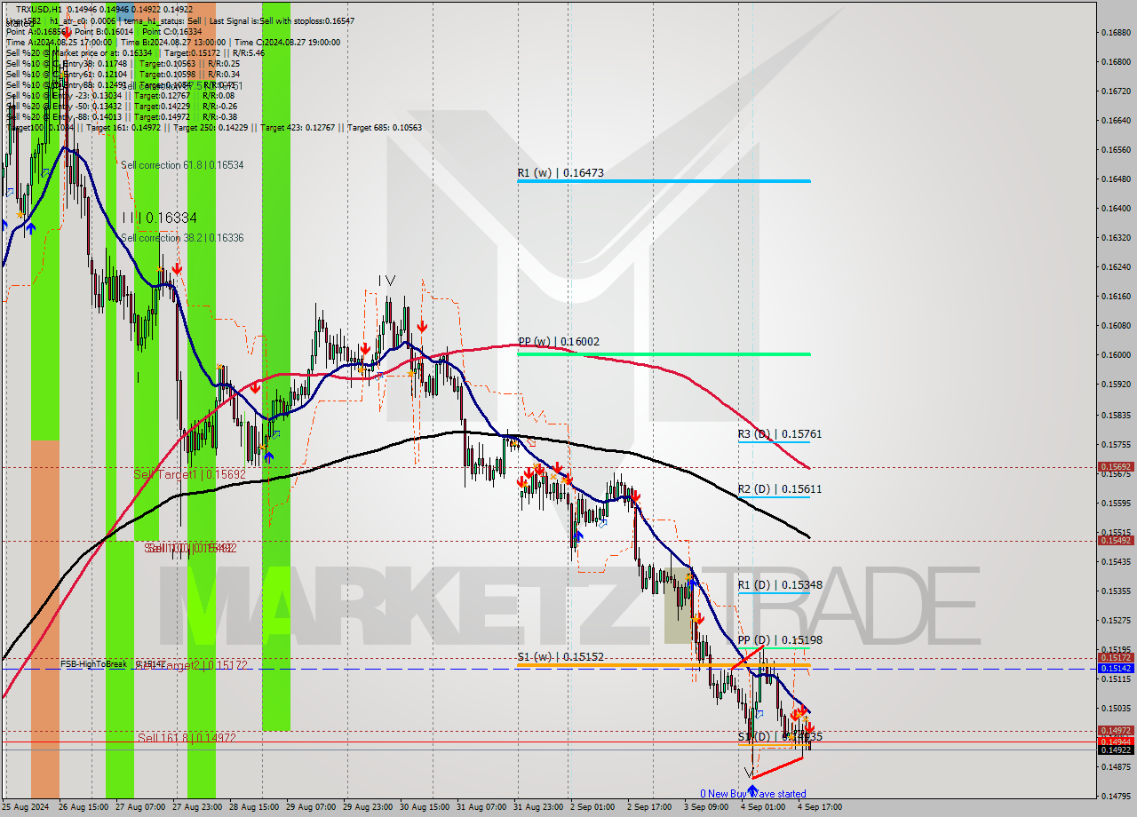Click the R2 (D) | 0.15611 label
This screenshot has width=1137, height=817.
click(x=780, y=489)
